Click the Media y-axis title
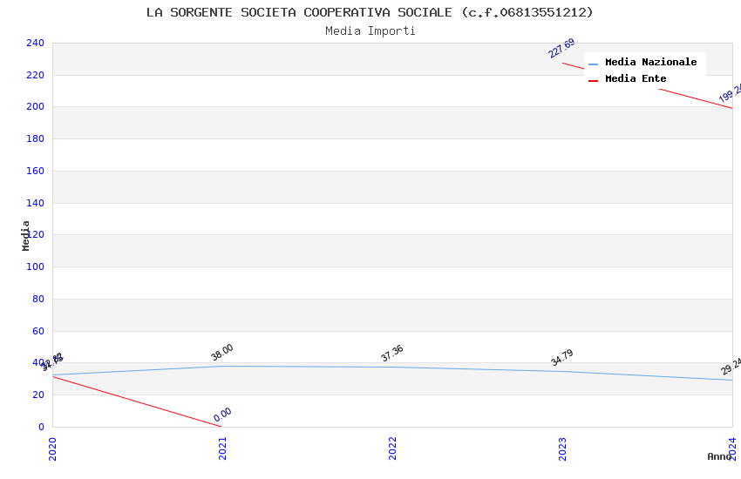Image resolution: width=741 pixels, height=479 pixels. coord(25,235)
